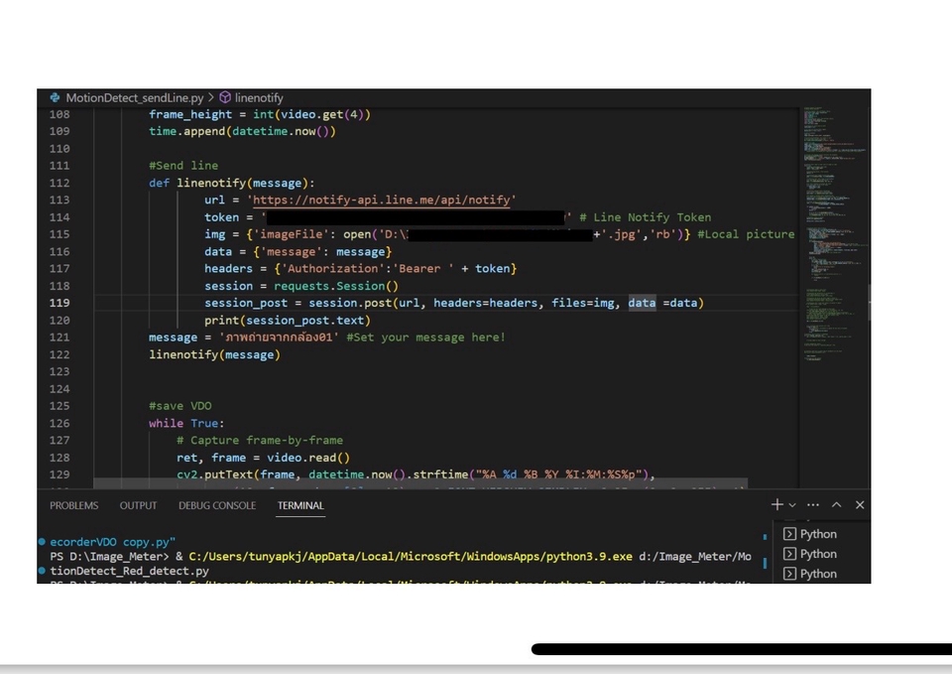
Task: Click 'time.append(datetime.now())' line
Action: 242,131
